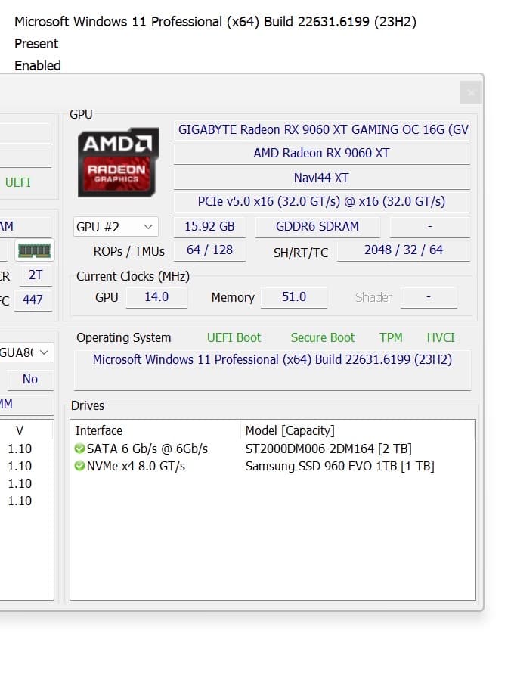Click the TPM status label
This screenshot has height=686, width=514.
point(391,338)
